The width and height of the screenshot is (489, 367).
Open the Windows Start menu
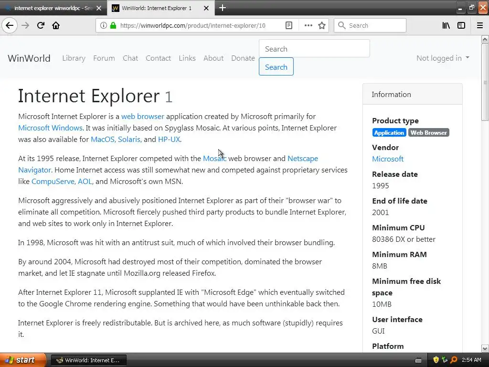23,360
